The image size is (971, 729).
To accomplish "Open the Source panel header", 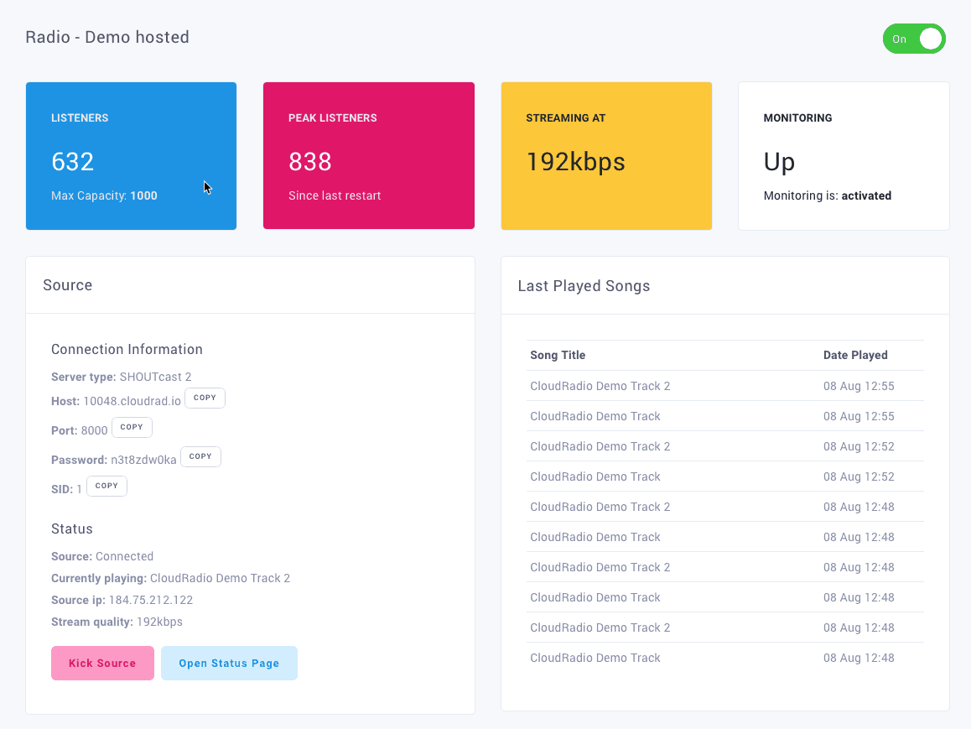I will click(x=67, y=285).
